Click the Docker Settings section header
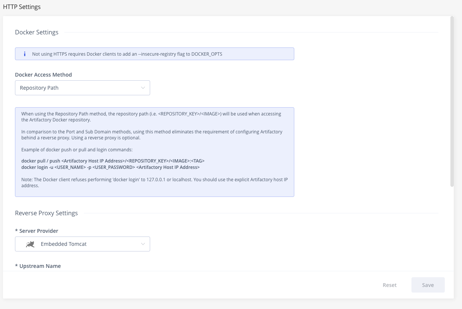Image resolution: width=462 pixels, height=309 pixels. 36,32
